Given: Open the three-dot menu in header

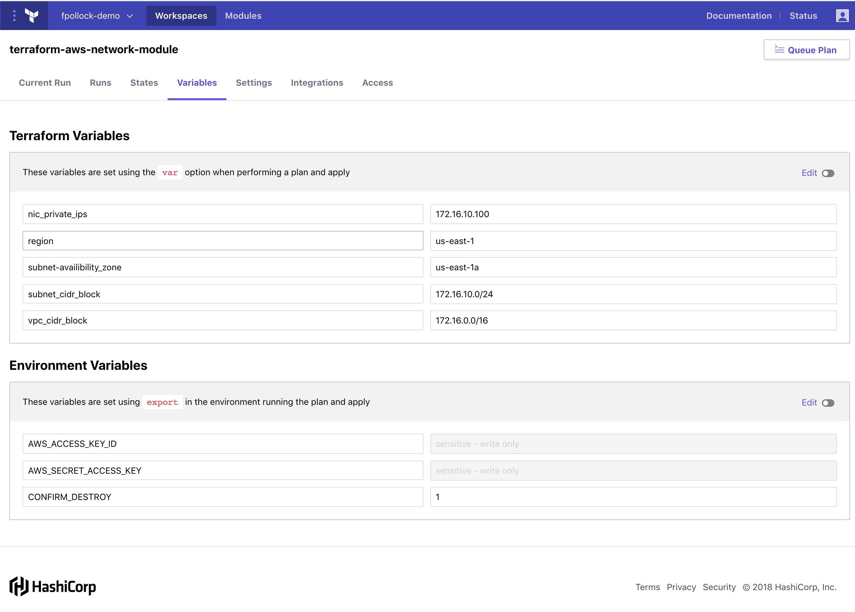Looking at the screenshot, I should click(14, 15).
